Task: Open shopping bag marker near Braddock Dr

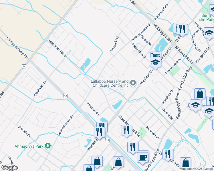Action: pyautogui.click(x=200, y=94)
